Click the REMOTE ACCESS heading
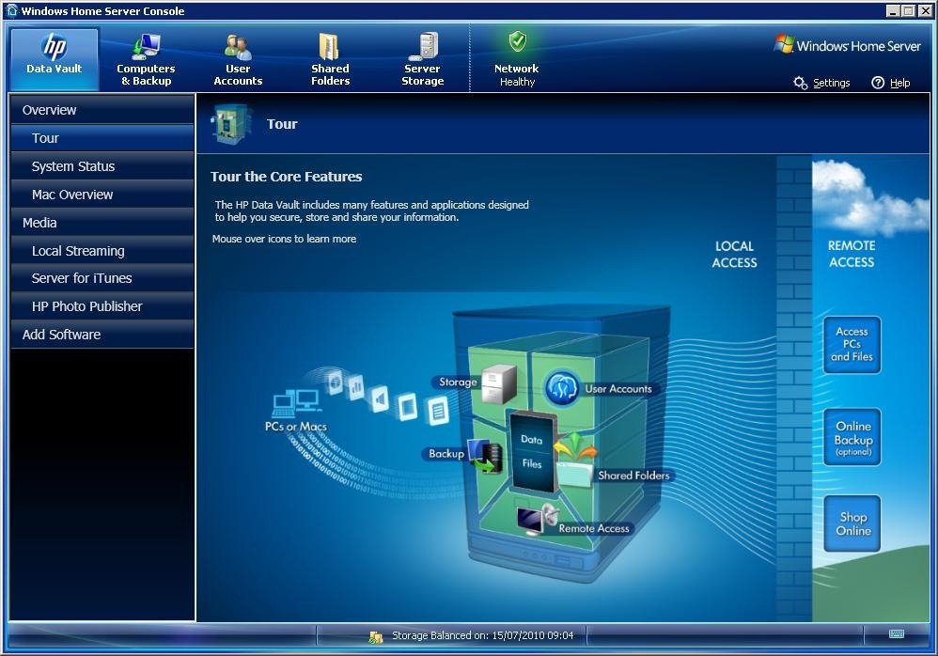This screenshot has width=938, height=656. (x=852, y=254)
